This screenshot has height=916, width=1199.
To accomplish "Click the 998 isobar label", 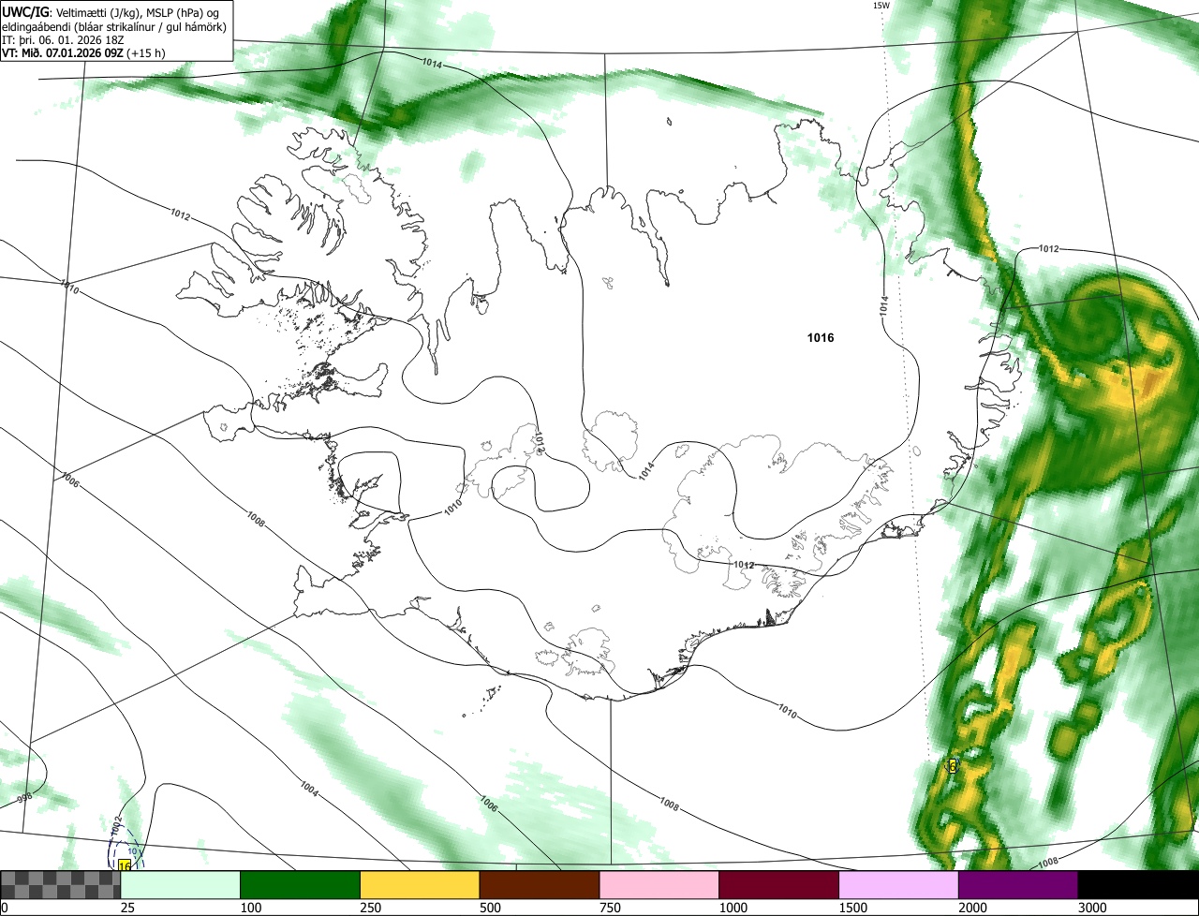I will tap(24, 798).
